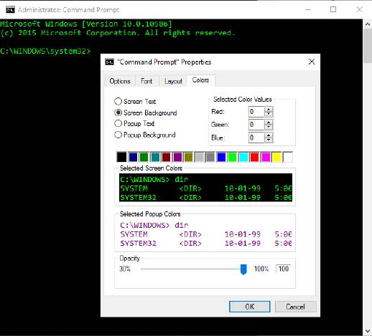This screenshot has height=336, width=372.
Task: Open the Layout tab
Action: pyautogui.click(x=173, y=81)
